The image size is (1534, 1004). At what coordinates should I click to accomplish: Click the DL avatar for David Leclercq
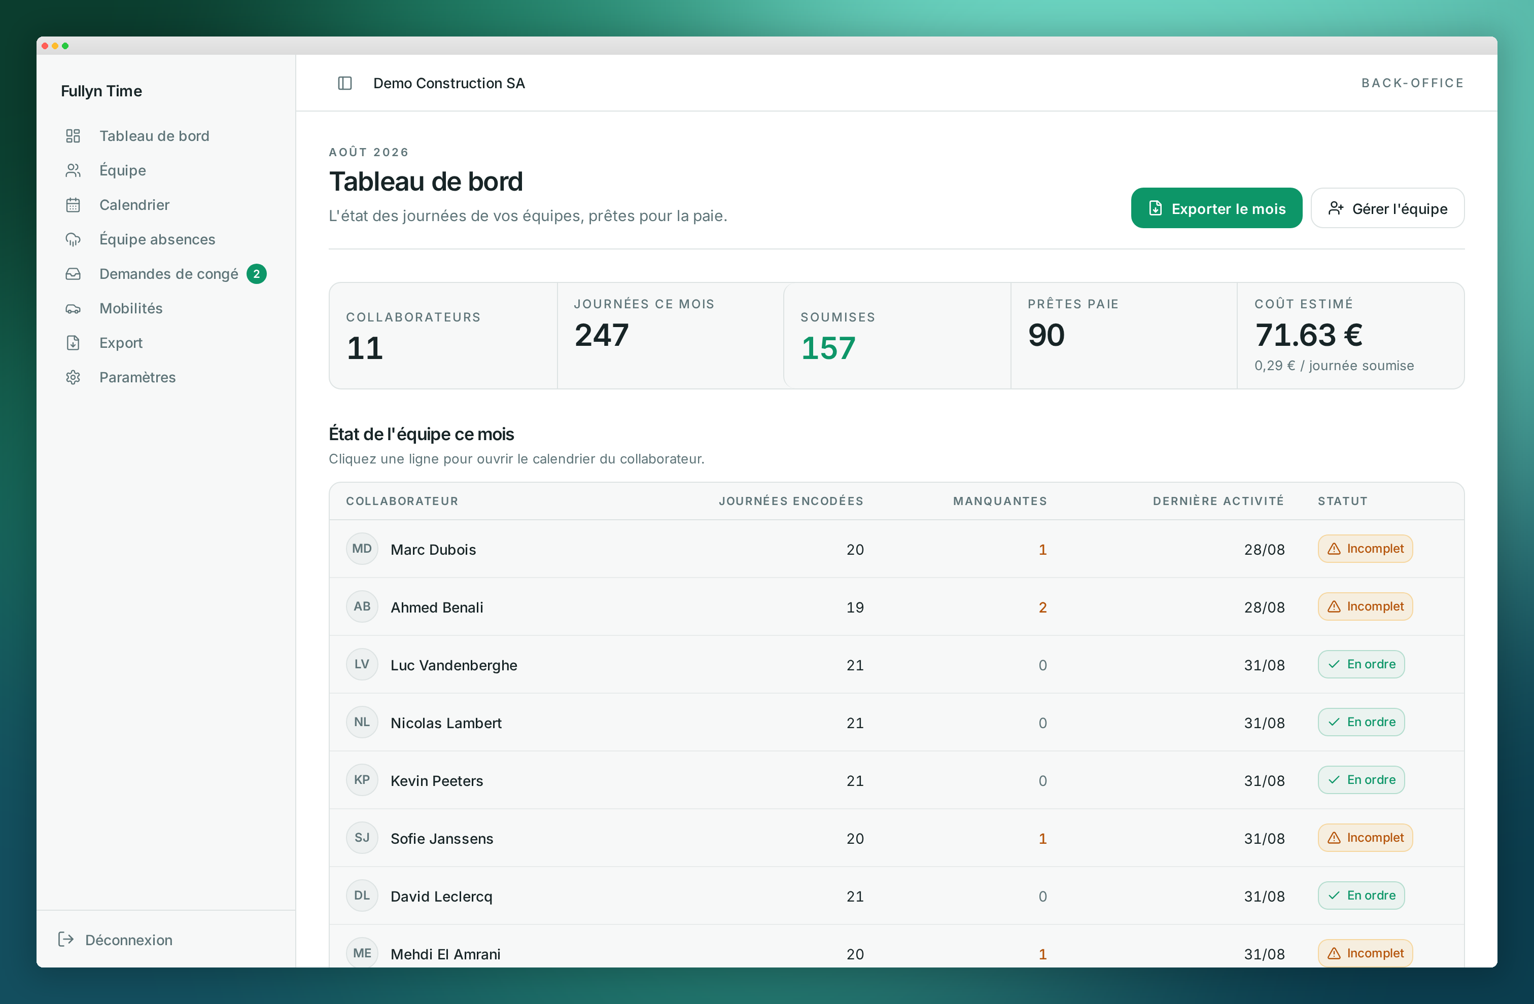(x=362, y=895)
